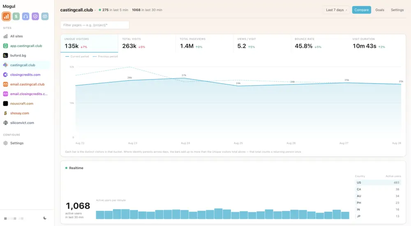
Task: Go to shosay.com site
Action: tap(20, 113)
